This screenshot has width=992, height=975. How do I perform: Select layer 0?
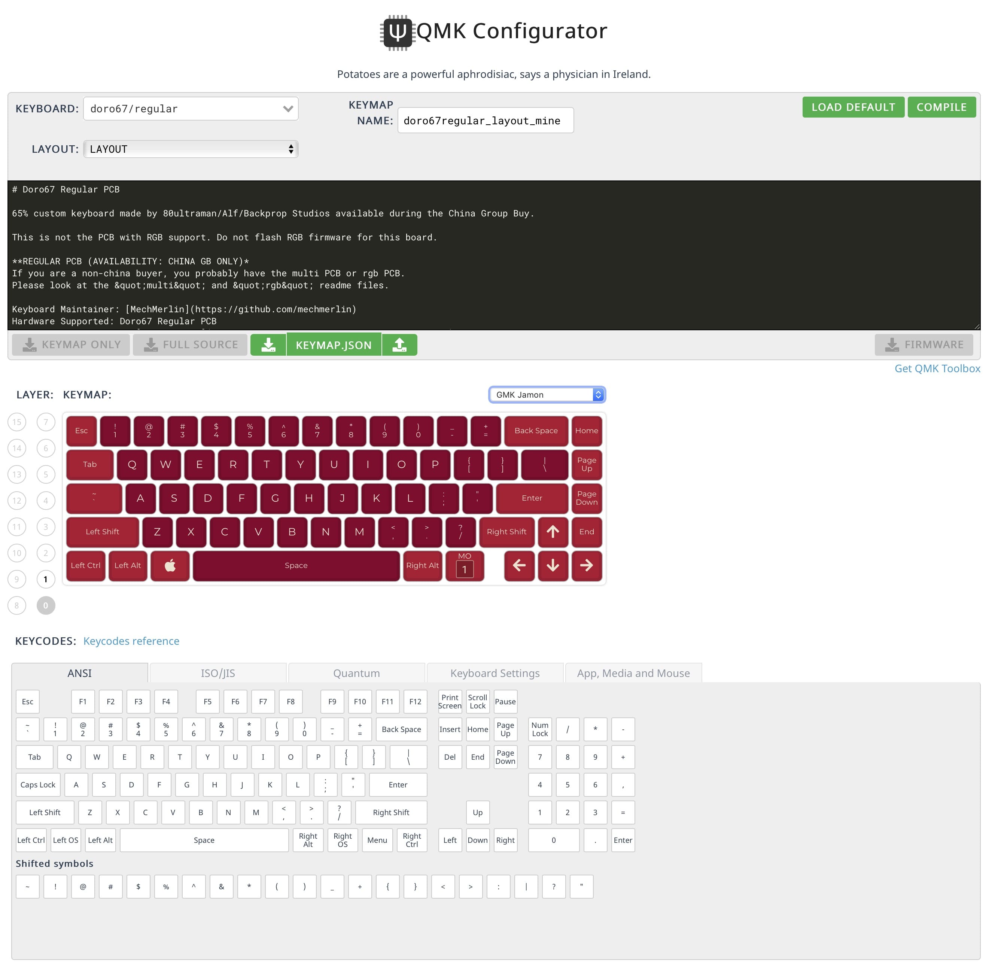pos(46,605)
